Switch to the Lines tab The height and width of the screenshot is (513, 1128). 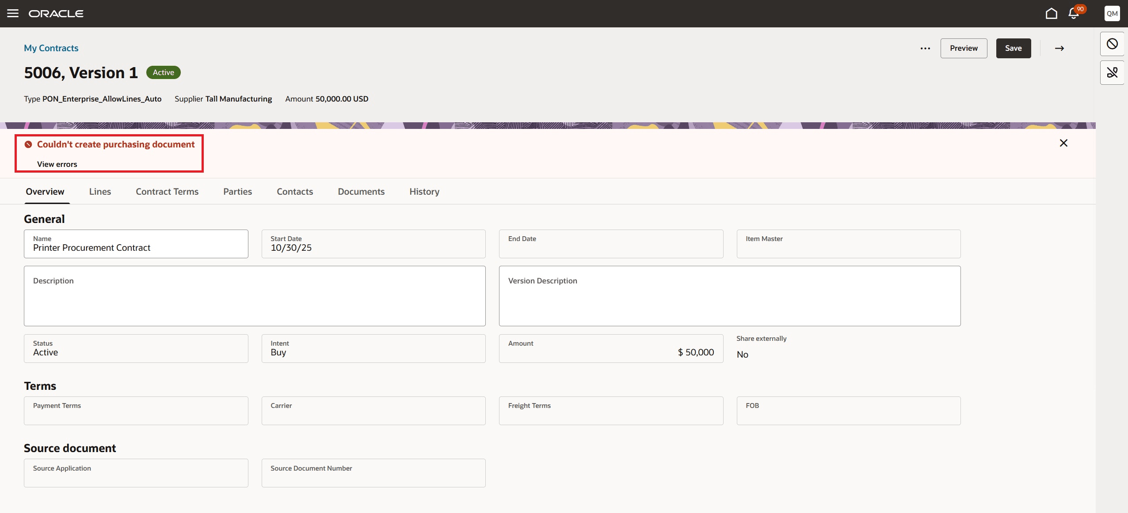click(100, 192)
